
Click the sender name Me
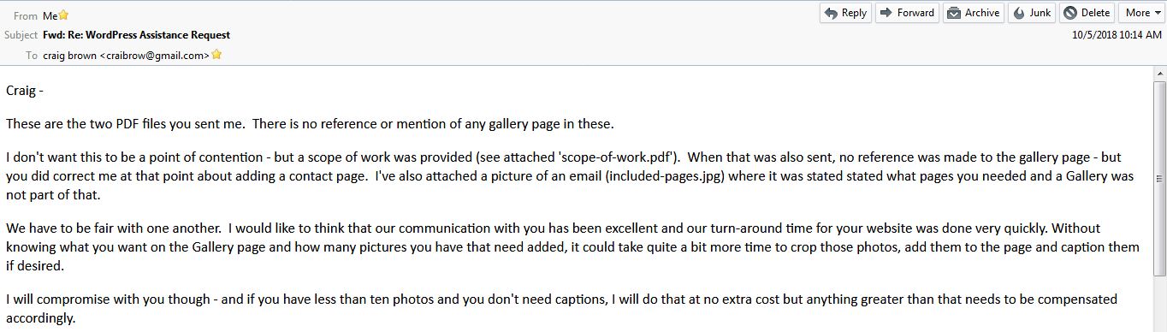tap(50, 15)
